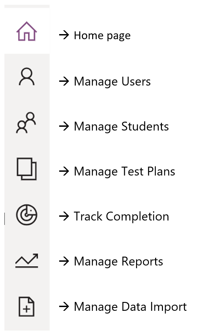This screenshot has width=199, height=335.
Task: Click the arrow before Manage Users
Action: 64,81
